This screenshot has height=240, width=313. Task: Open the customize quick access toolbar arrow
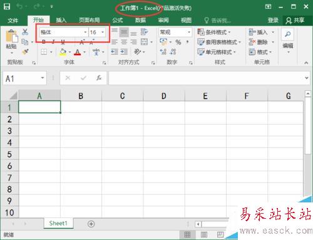[x=51, y=7]
